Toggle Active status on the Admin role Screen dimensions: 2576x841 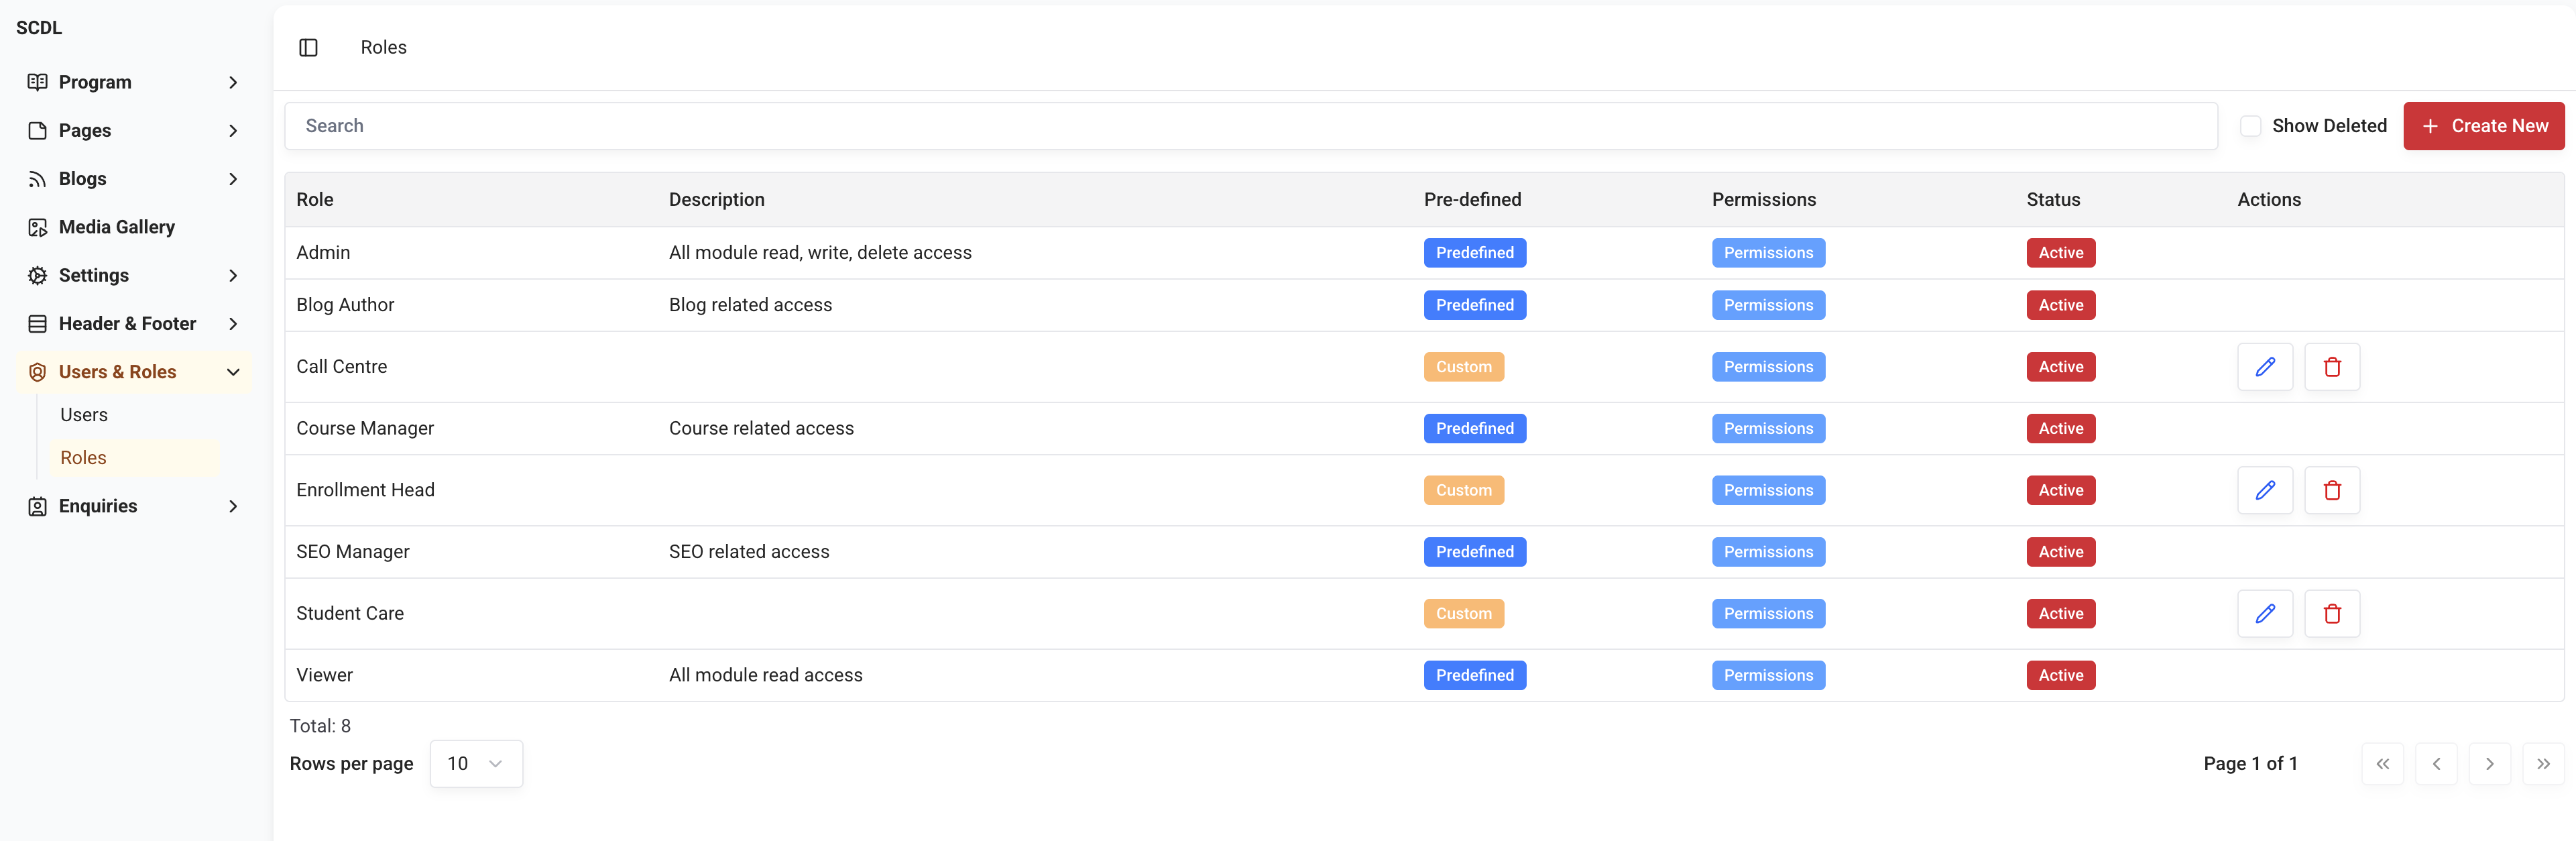coord(2060,252)
